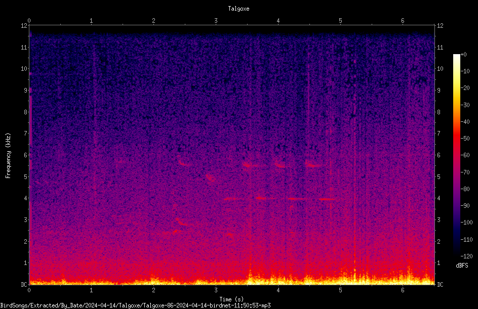This screenshot has height=309, width=478.
Task: Click the 3 second mark on bottom axis
Action: (216, 290)
